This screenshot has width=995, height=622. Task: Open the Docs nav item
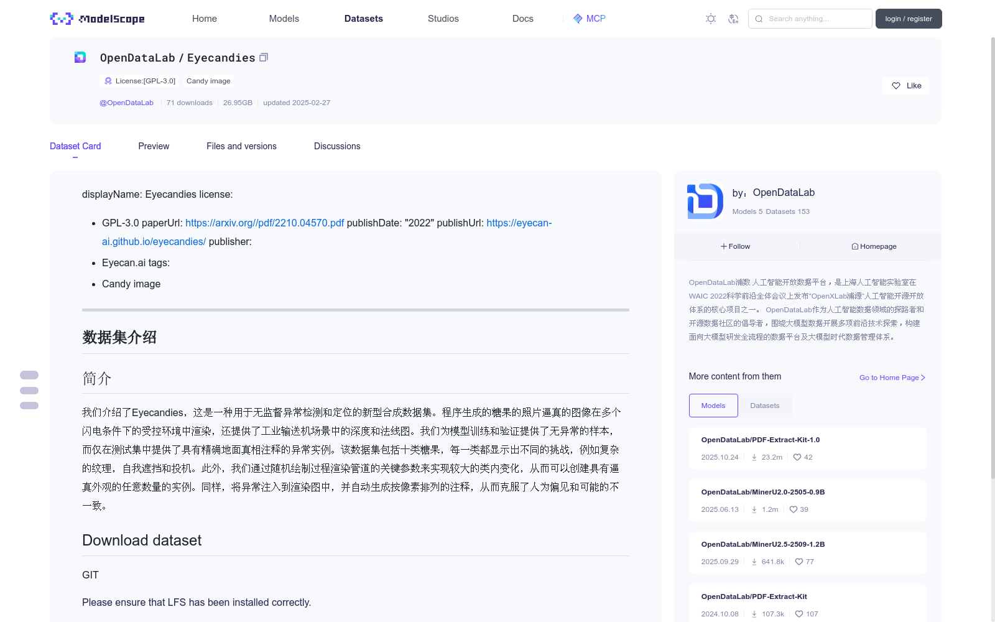point(523,19)
